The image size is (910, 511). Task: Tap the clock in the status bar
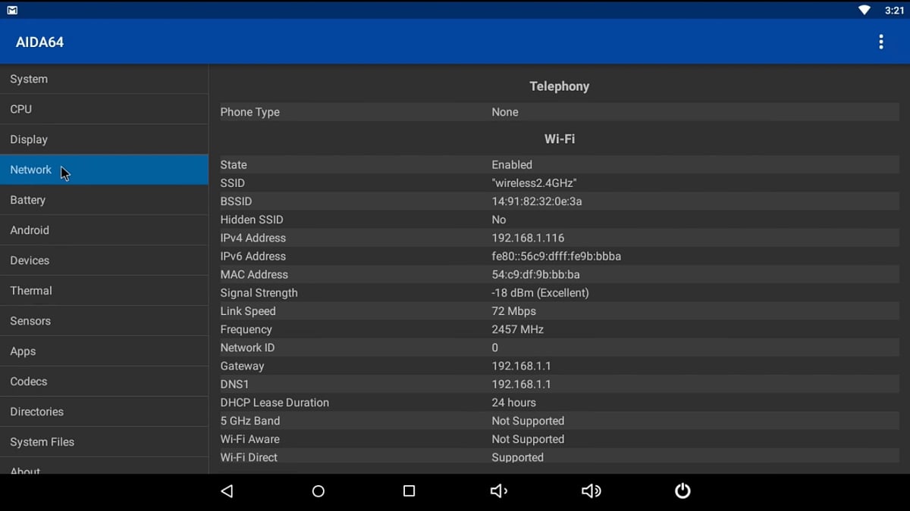tap(896, 9)
